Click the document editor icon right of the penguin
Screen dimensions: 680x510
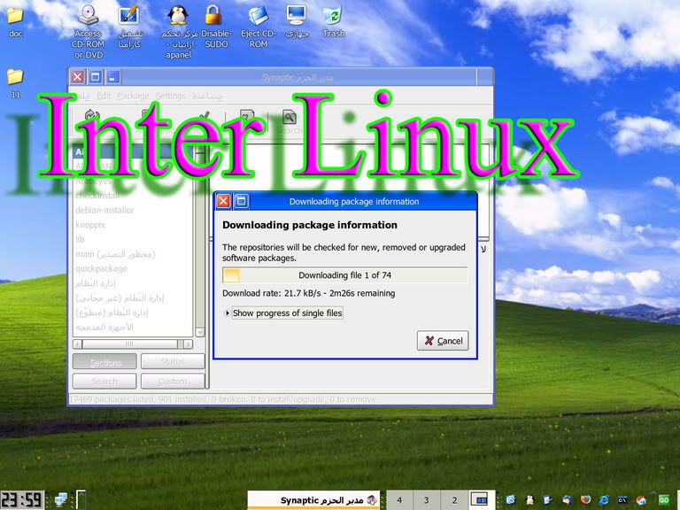[x=548, y=499]
